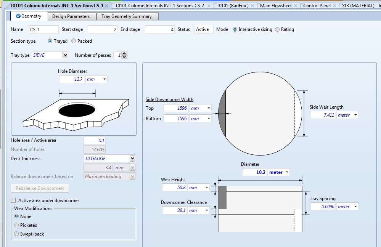Open the deck thickness mm unit dropdown

point(132,168)
